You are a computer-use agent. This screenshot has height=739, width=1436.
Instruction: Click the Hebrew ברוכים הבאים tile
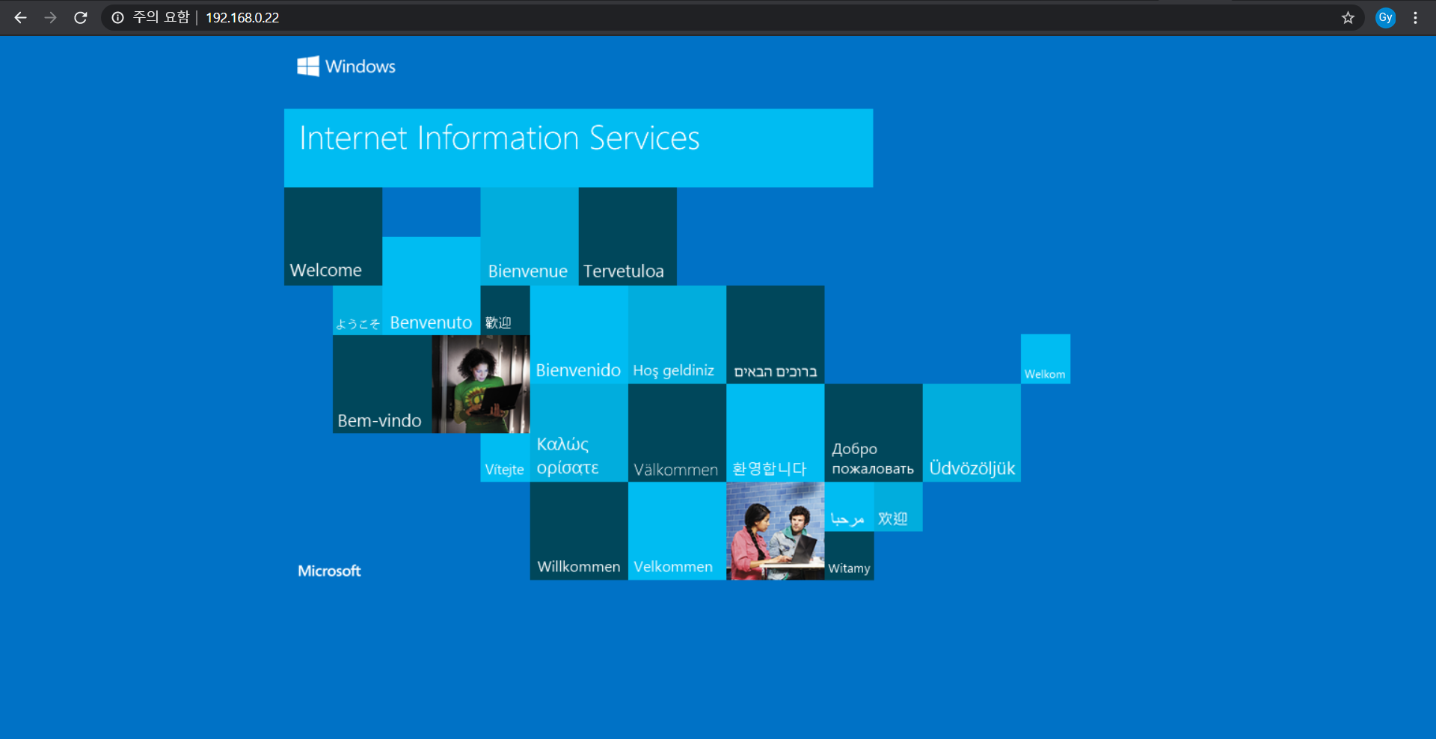pos(775,334)
